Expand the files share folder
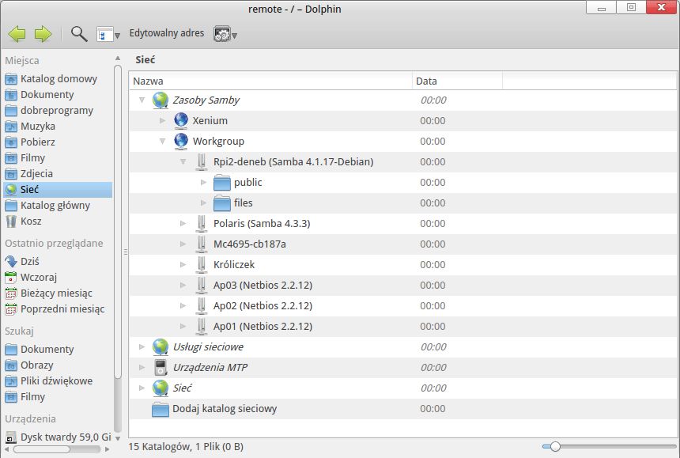The image size is (680, 458). 203,203
